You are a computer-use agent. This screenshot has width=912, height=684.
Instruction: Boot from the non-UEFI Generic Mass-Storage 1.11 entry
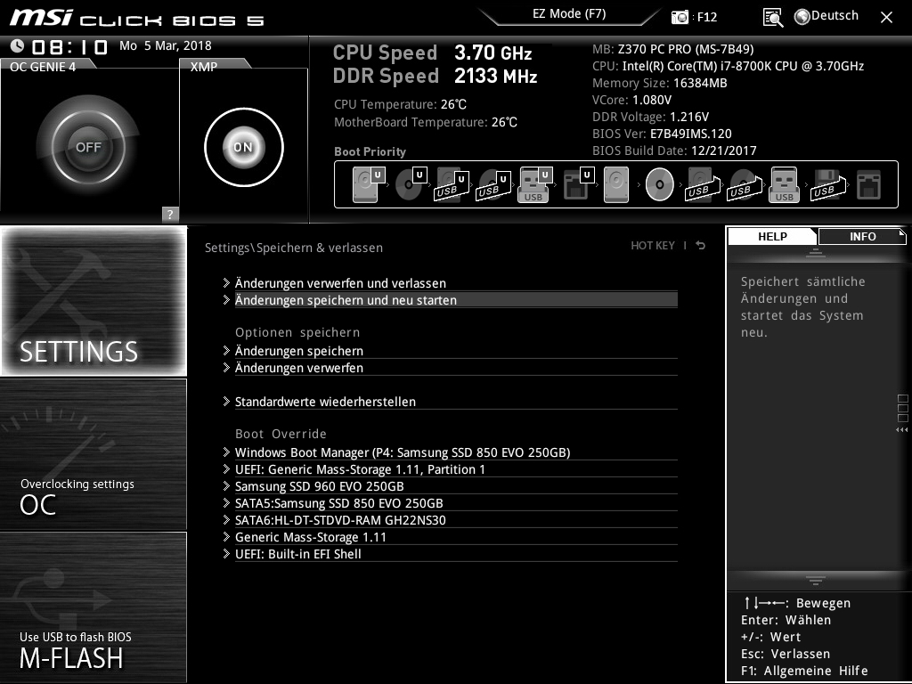[456, 536]
